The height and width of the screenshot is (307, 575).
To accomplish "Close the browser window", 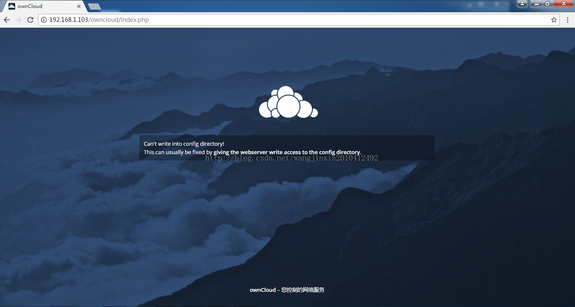I will click(x=563, y=3).
